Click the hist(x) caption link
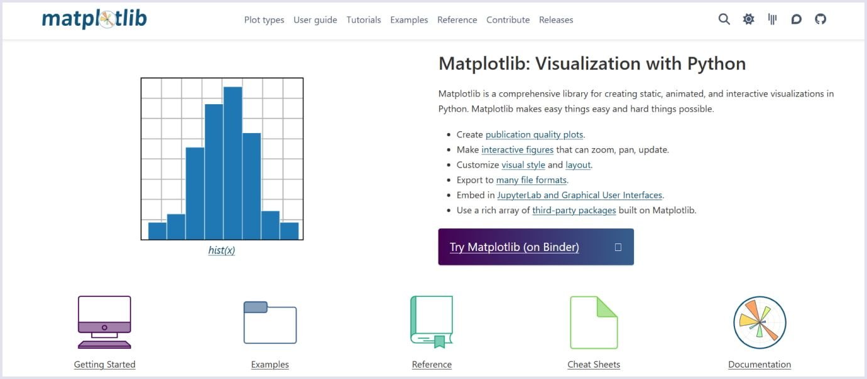 [x=222, y=250]
